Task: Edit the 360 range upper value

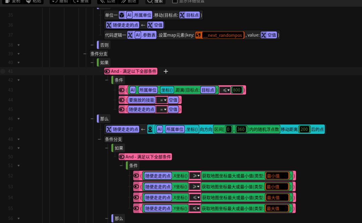Action: pyautogui.click(x=241, y=129)
